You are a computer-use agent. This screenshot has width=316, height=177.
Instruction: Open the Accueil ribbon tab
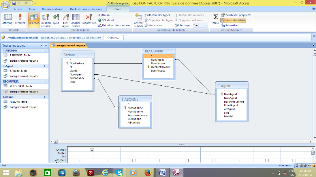18,8
